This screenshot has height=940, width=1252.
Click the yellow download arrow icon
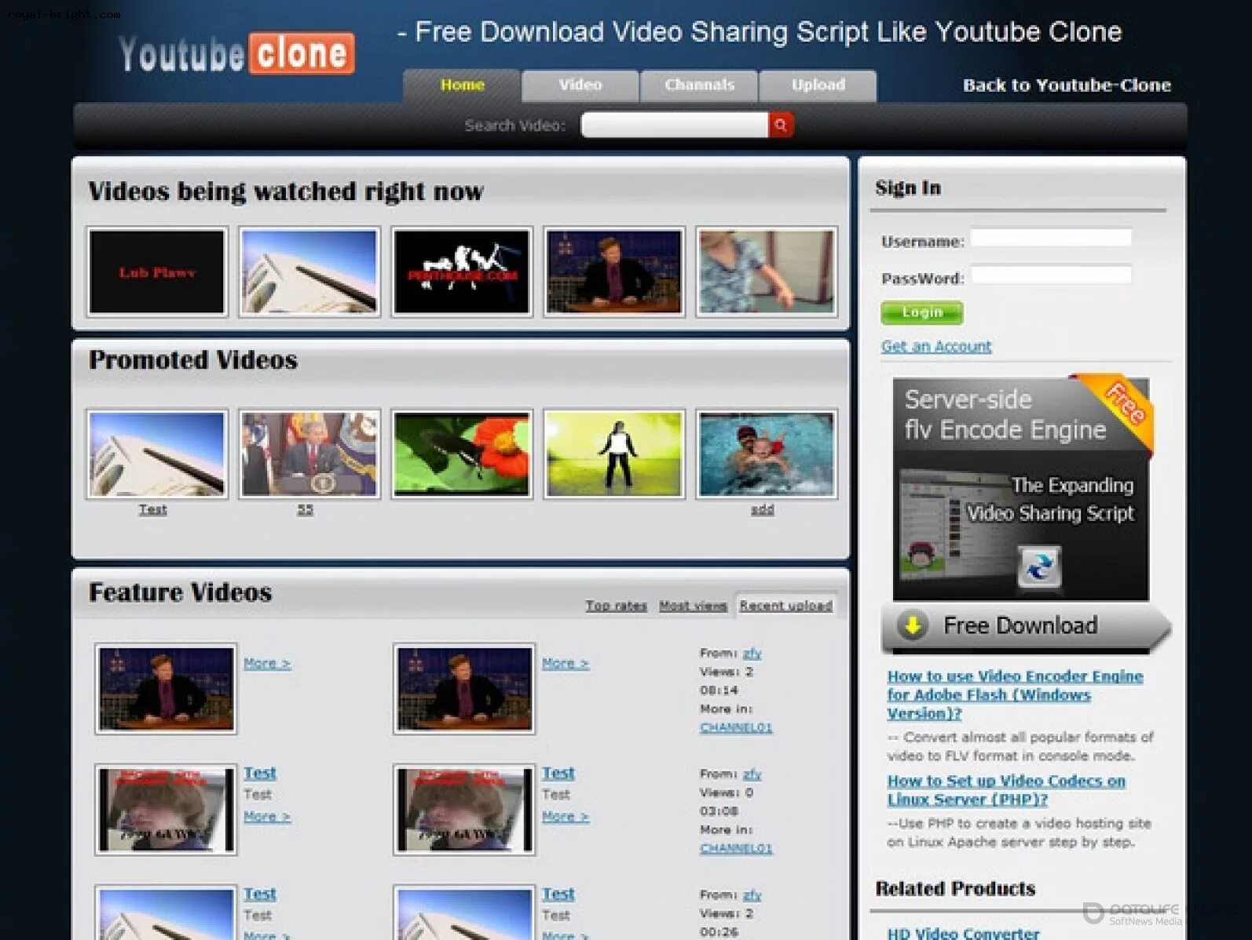pyautogui.click(x=912, y=625)
